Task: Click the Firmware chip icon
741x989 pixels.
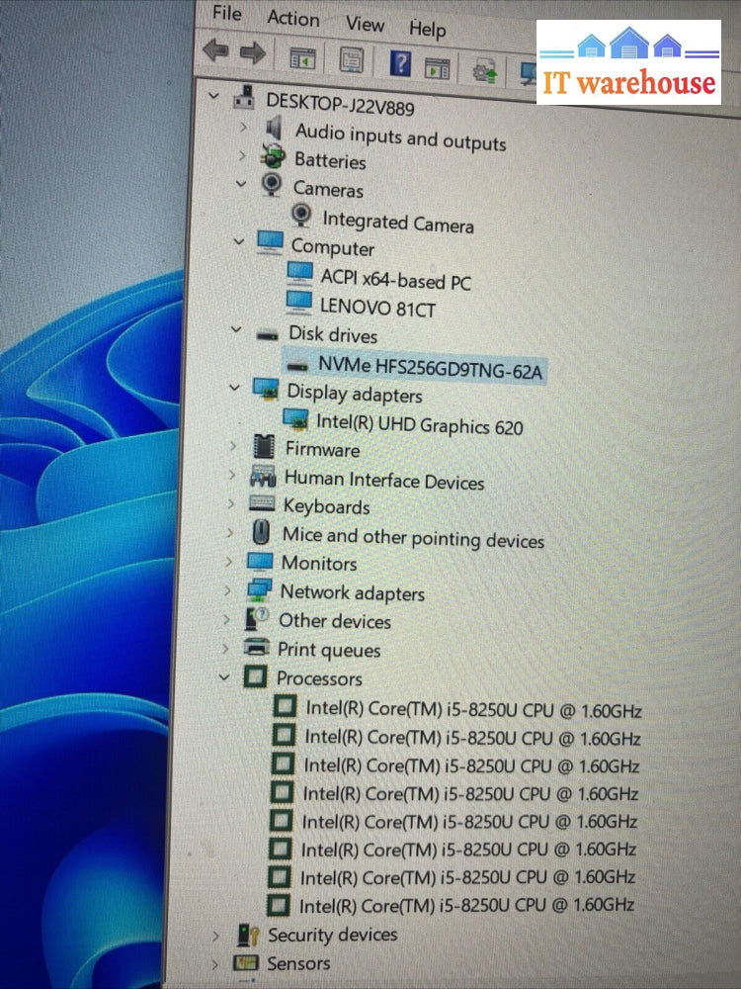Action: pyautogui.click(x=264, y=447)
